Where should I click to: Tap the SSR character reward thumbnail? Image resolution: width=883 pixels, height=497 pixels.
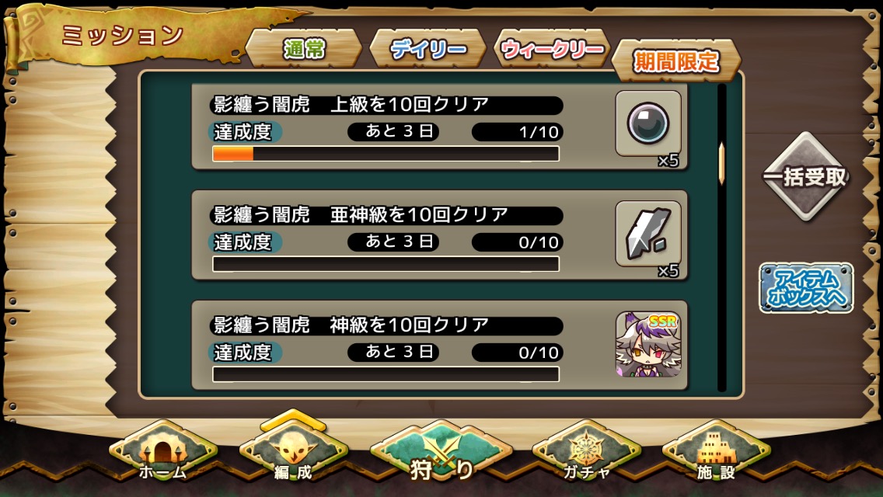pyautogui.click(x=648, y=344)
